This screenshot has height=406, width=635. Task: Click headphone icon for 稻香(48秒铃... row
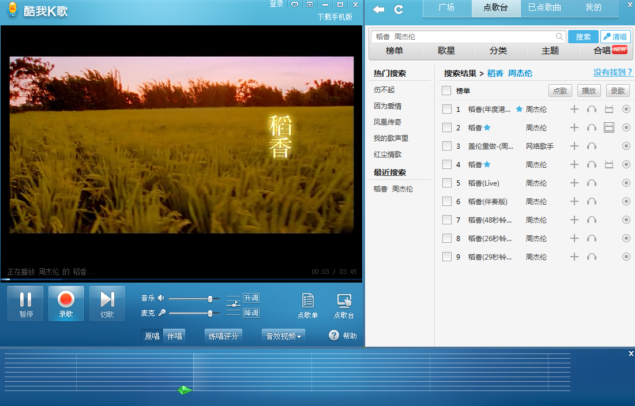592,220
